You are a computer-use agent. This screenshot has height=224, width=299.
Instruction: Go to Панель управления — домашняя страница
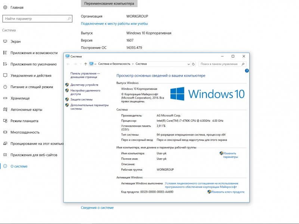point(85,75)
